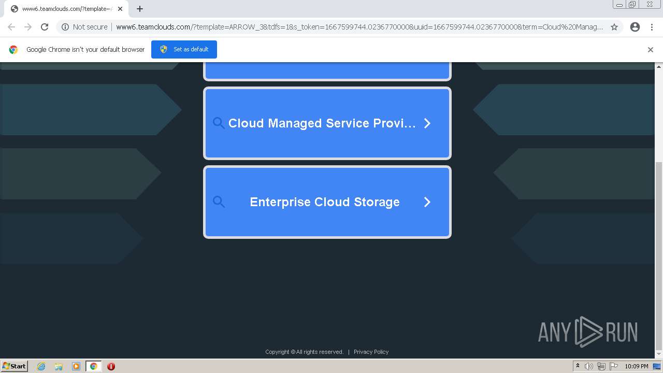The width and height of the screenshot is (663, 373).
Task: Click scrollbar up arrow
Action: pyautogui.click(x=659, y=66)
